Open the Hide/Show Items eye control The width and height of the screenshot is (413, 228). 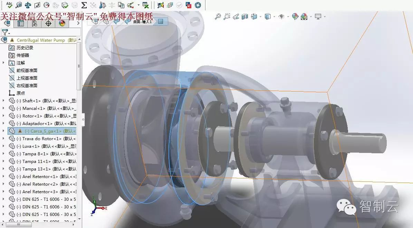pyautogui.click(x=281, y=17)
